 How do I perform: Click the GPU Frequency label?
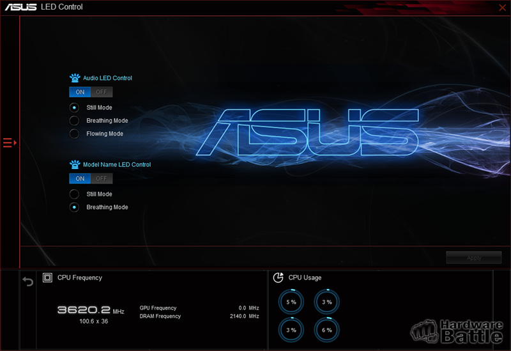(158, 308)
